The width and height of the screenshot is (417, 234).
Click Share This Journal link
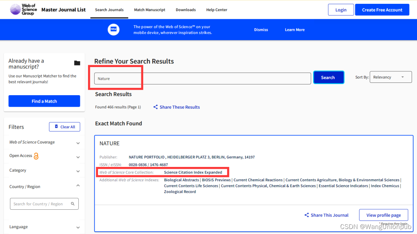(x=329, y=215)
